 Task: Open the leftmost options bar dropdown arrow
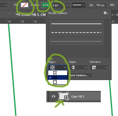click(6, 5)
